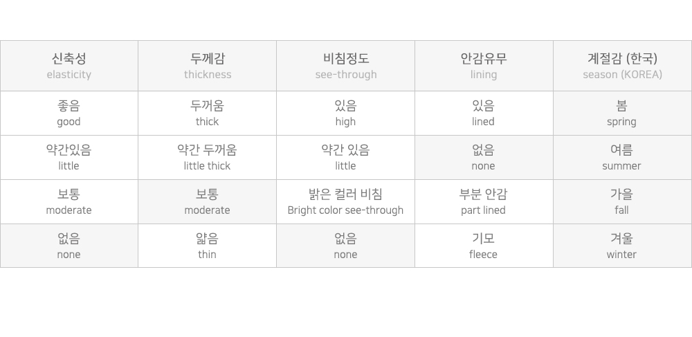Click the 신축성 elasticity column header
This screenshot has width=692, height=337.
coord(69,66)
